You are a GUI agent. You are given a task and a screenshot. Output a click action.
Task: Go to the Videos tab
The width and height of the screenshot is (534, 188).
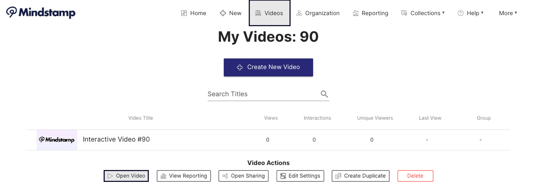pos(269,13)
